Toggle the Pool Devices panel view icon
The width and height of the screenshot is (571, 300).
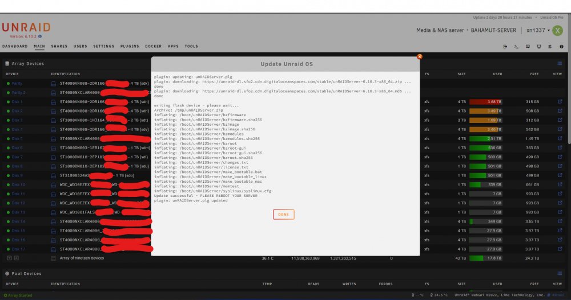(x=560, y=273)
